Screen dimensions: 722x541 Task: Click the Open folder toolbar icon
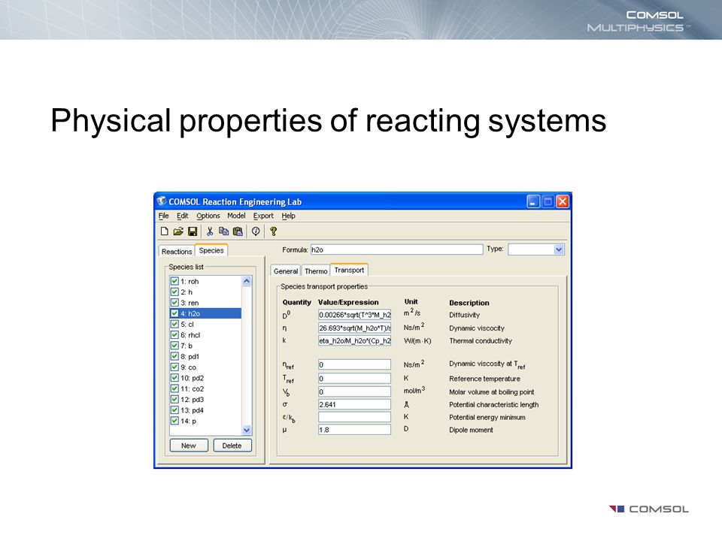(x=178, y=231)
